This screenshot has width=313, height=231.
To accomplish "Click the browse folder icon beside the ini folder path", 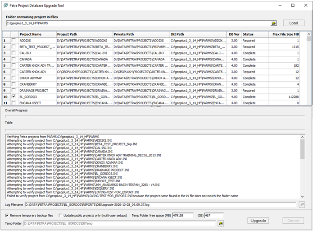I will (x=273, y=23).
